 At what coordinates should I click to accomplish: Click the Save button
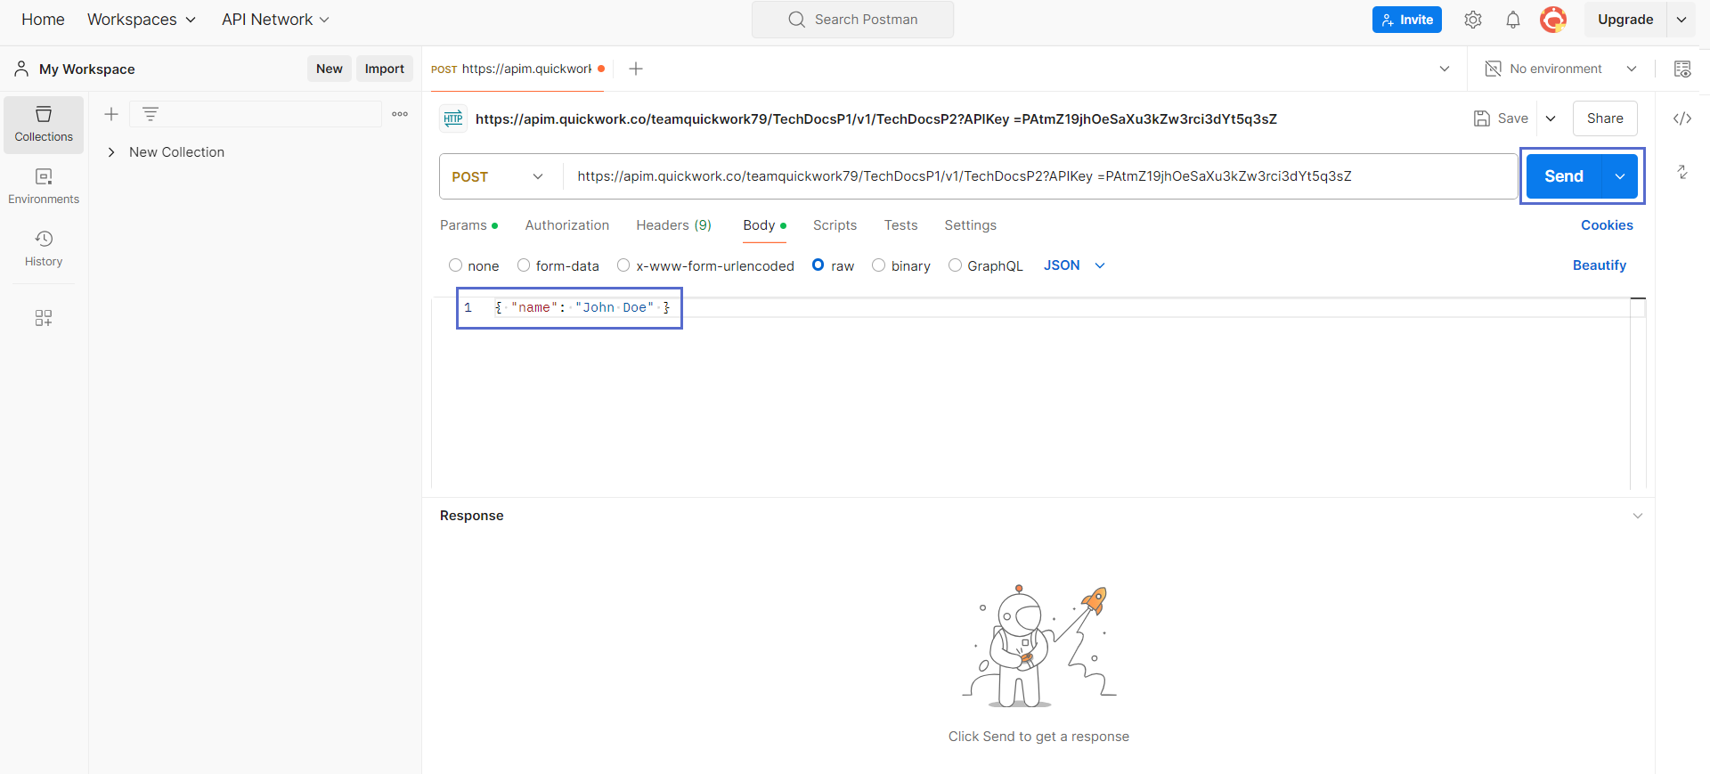(x=1502, y=118)
